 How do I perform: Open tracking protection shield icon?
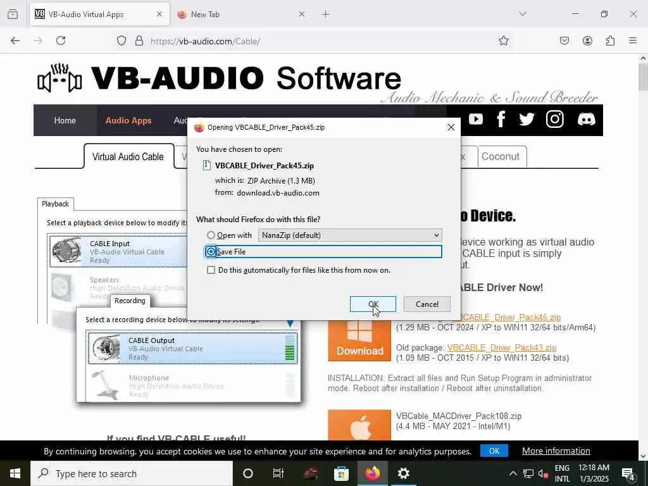click(x=121, y=40)
